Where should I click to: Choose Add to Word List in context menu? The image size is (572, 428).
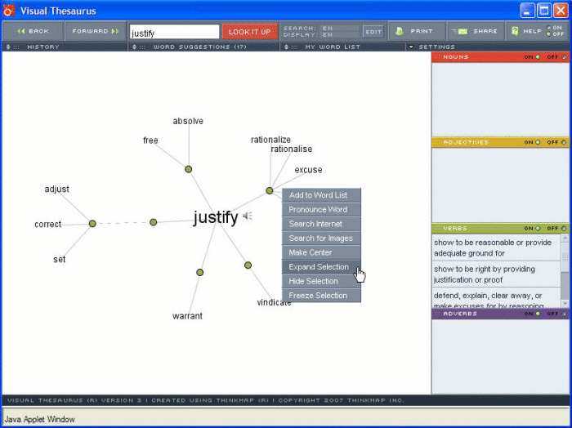321,195
